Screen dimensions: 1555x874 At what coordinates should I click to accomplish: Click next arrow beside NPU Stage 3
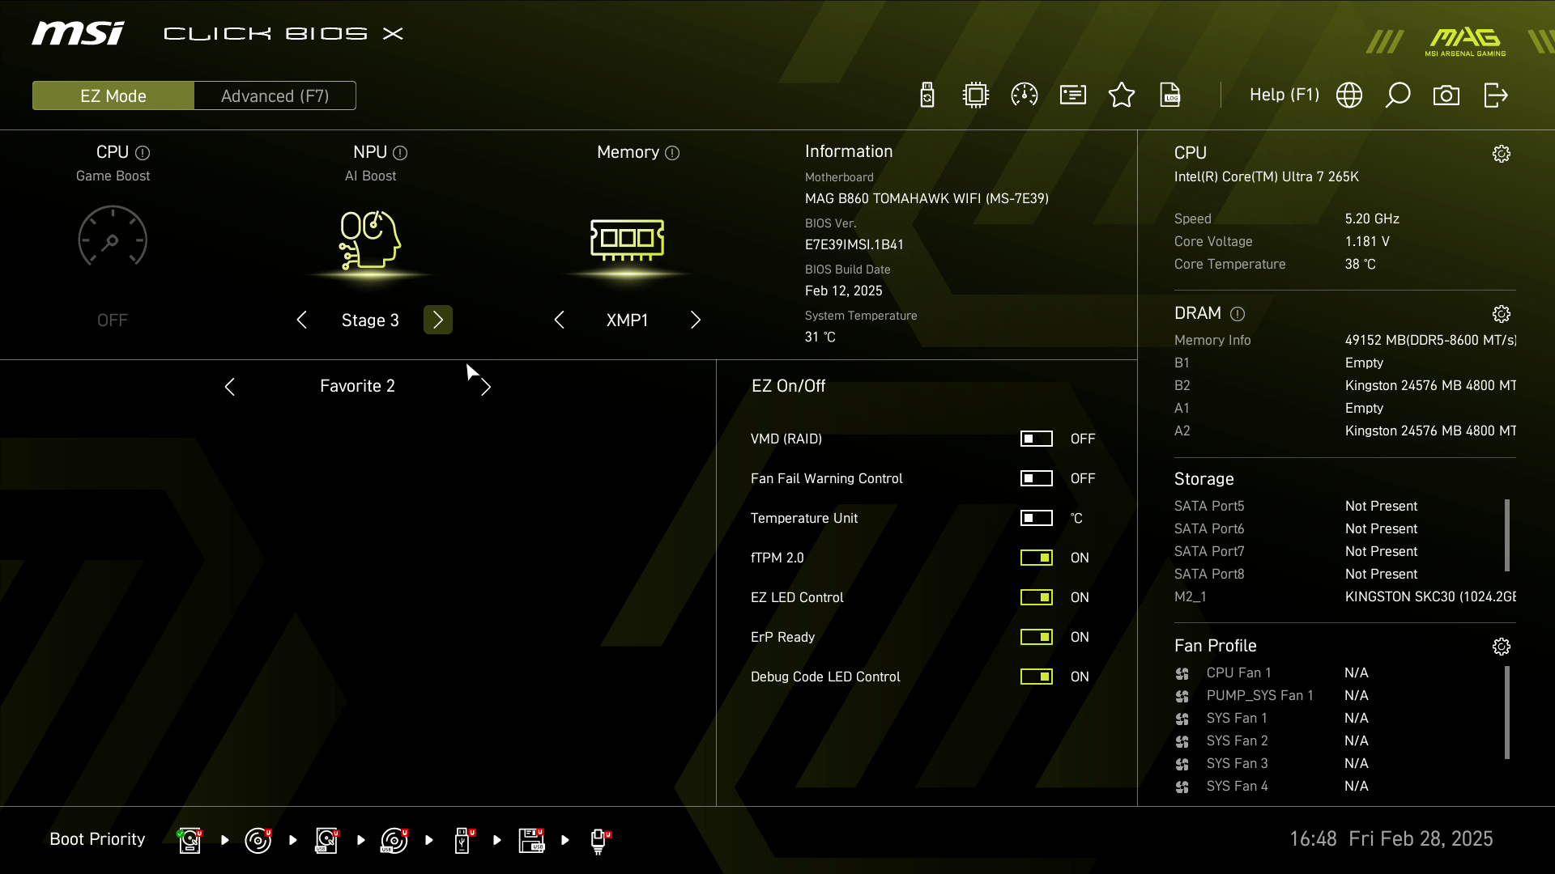(x=438, y=320)
